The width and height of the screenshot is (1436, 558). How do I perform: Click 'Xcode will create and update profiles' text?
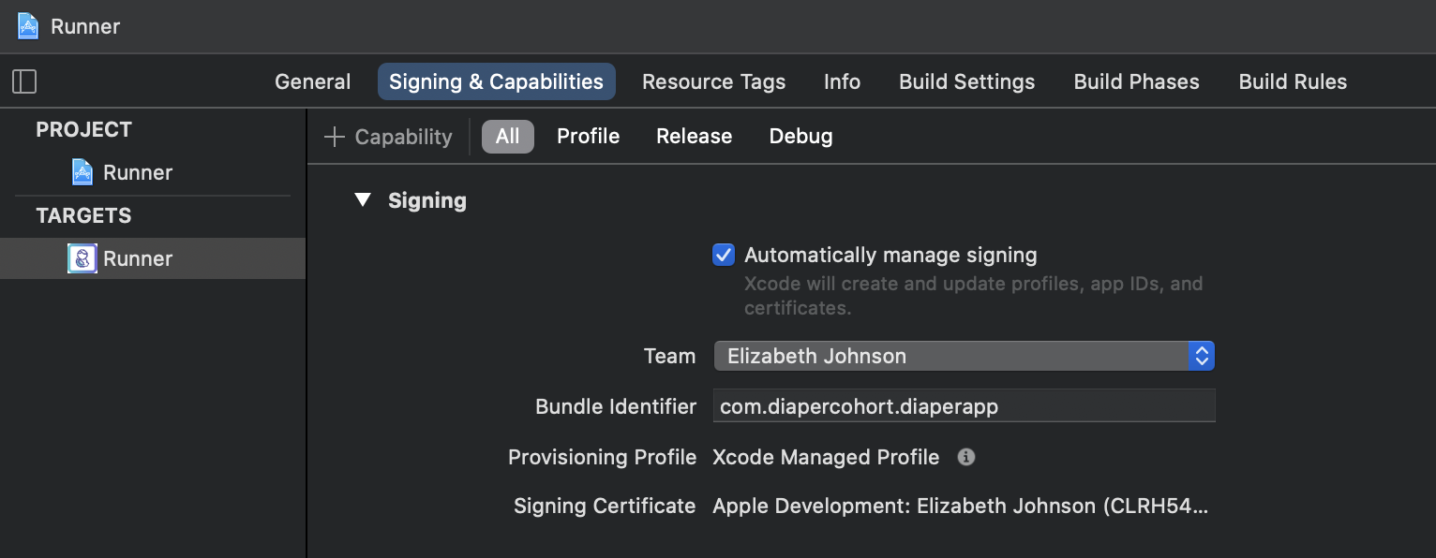pyautogui.click(x=973, y=295)
